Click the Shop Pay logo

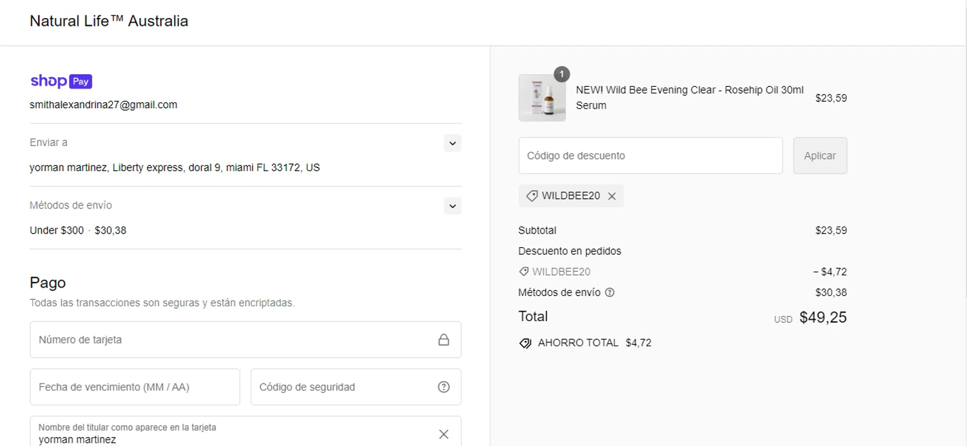pyautogui.click(x=61, y=81)
